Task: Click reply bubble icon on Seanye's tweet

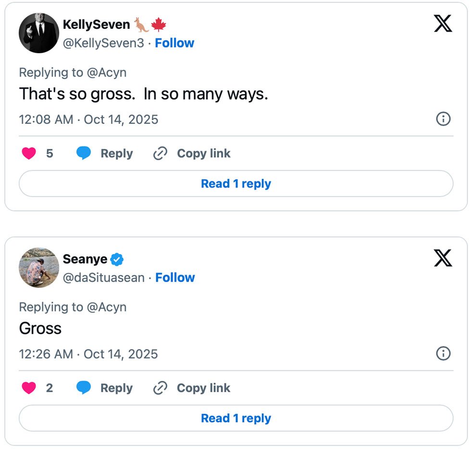Action: pyautogui.click(x=84, y=388)
